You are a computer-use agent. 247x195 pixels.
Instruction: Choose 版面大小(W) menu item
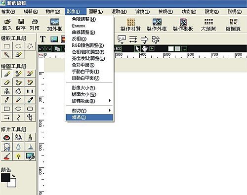pos(89,94)
